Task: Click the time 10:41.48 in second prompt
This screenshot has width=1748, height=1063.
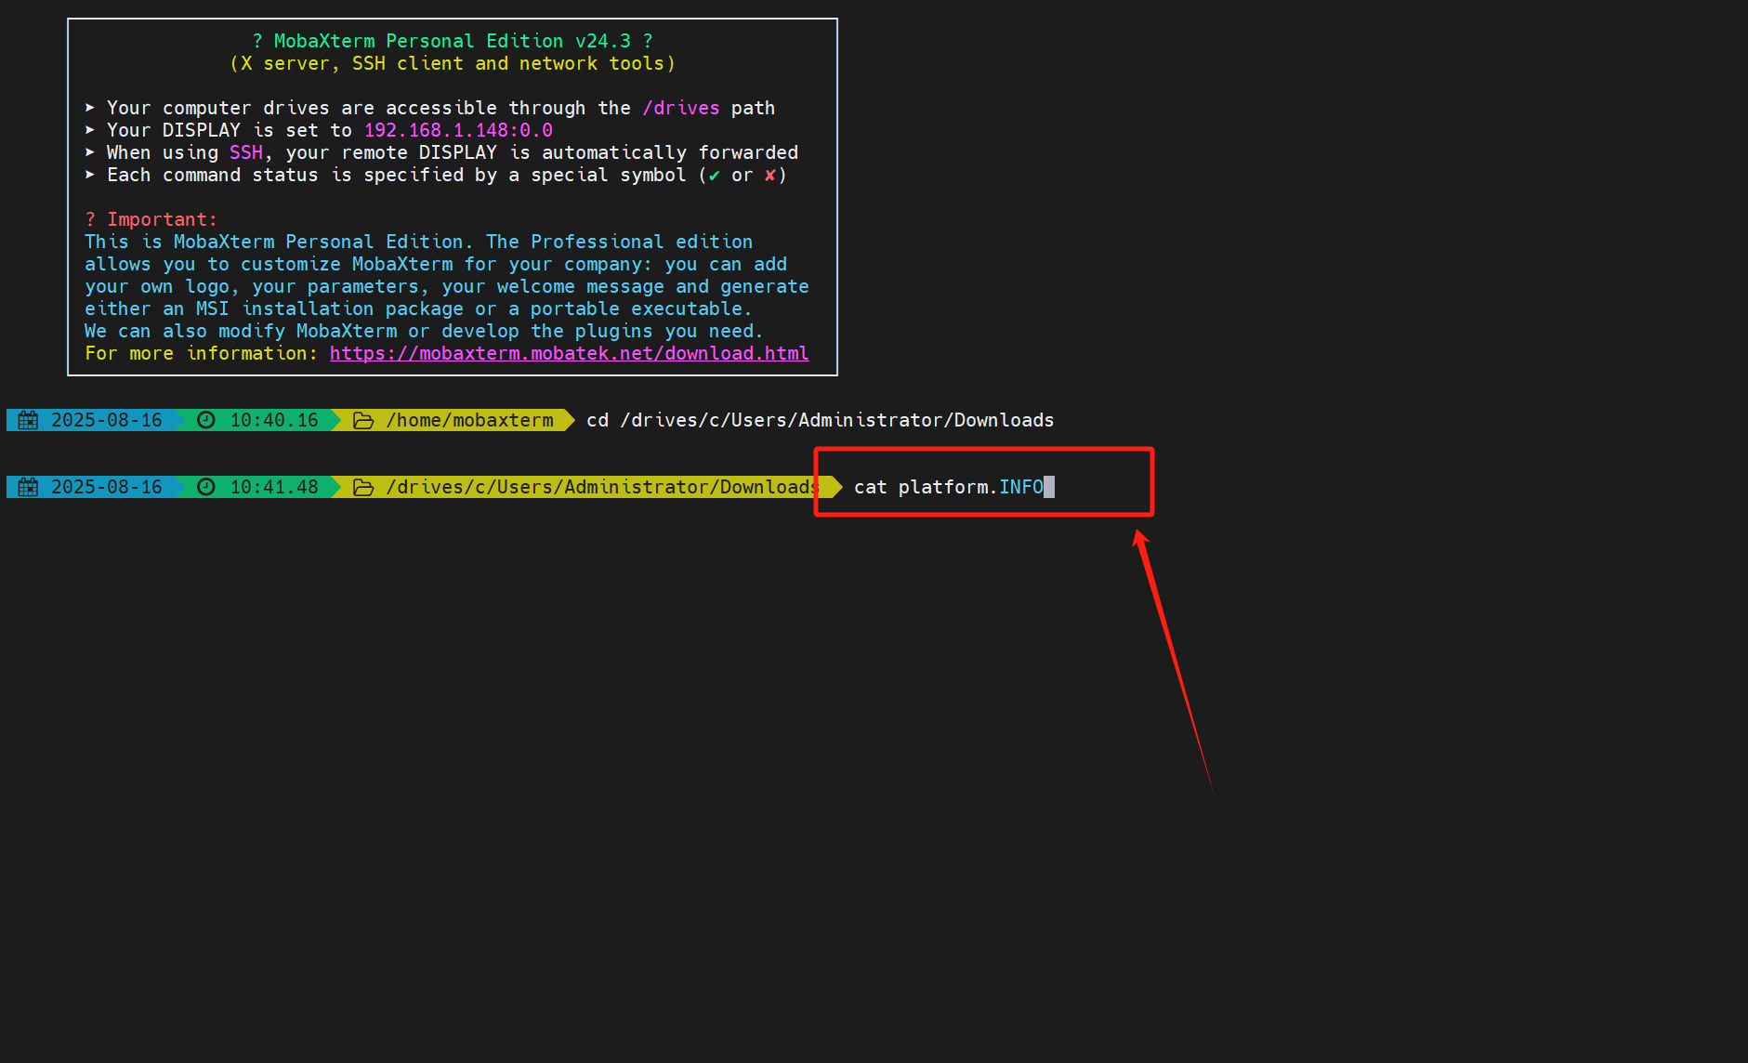Action: pos(273,487)
